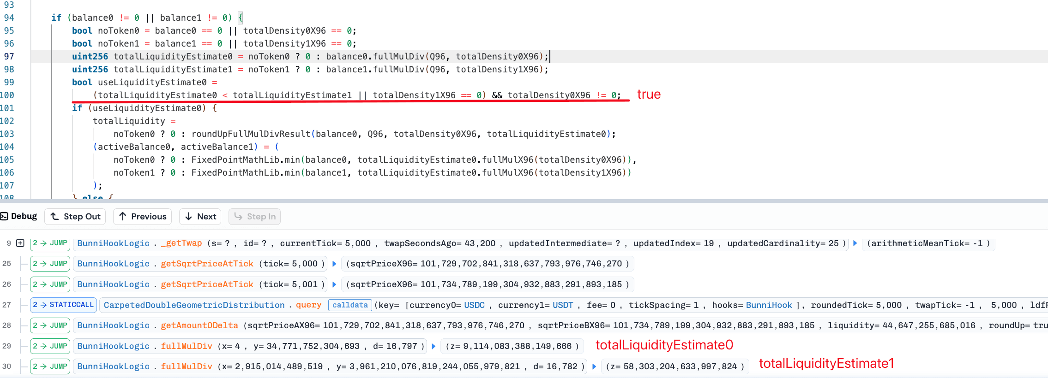This screenshot has height=378, width=1048.
Task: Click the blue arrow before arithmeticMeanTick result
Action: tap(855, 243)
